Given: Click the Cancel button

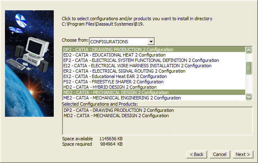Looking at the screenshot, I should [220, 154].
